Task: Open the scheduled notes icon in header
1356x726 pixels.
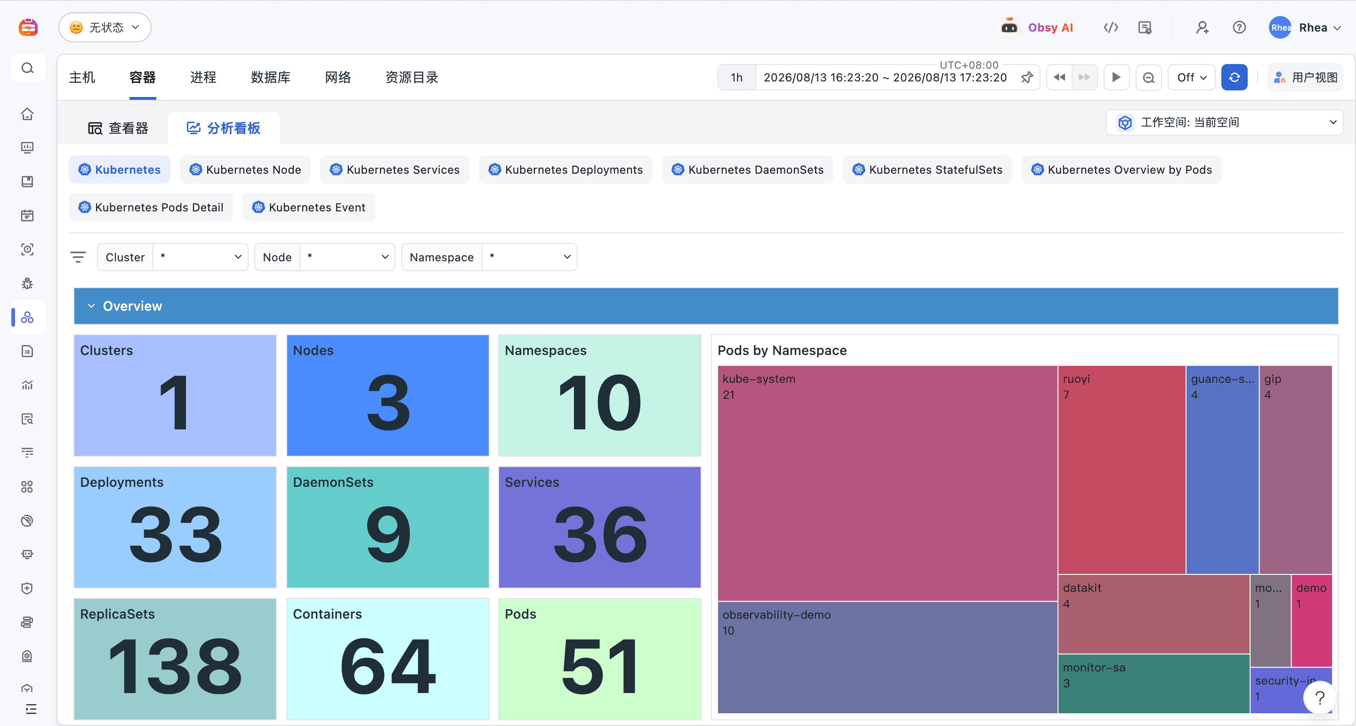Action: point(1145,27)
